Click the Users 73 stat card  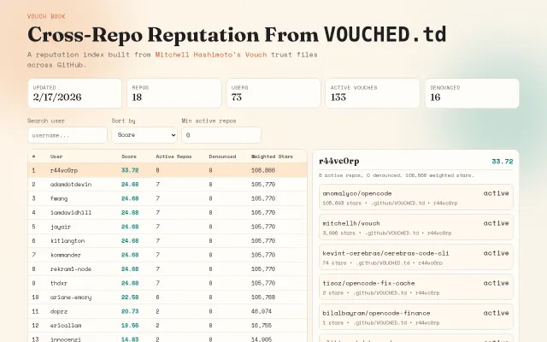[273, 93]
